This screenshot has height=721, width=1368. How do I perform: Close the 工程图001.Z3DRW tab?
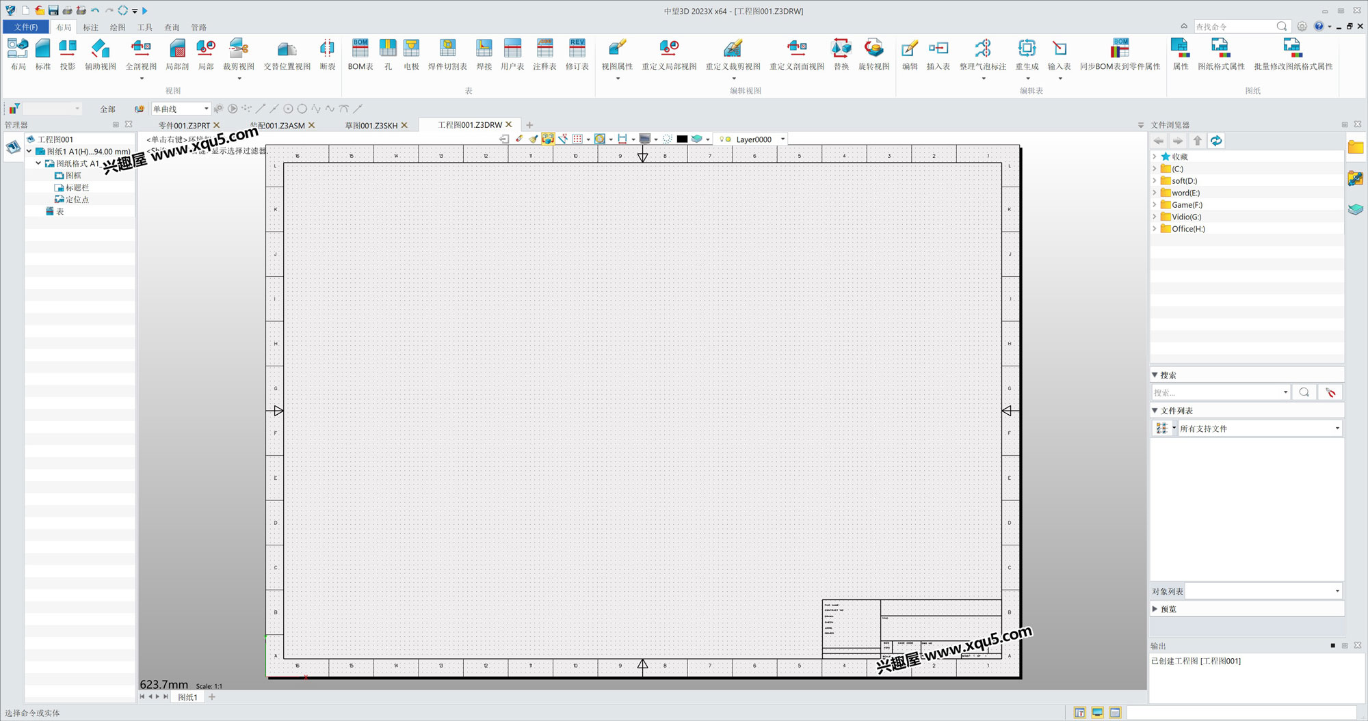pos(509,124)
